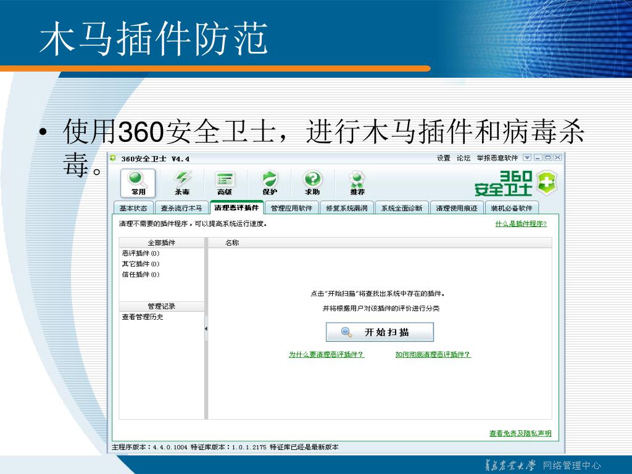Click the 360安全卫士 green shield logo
Screen dimensions: 632x474
pos(547,183)
